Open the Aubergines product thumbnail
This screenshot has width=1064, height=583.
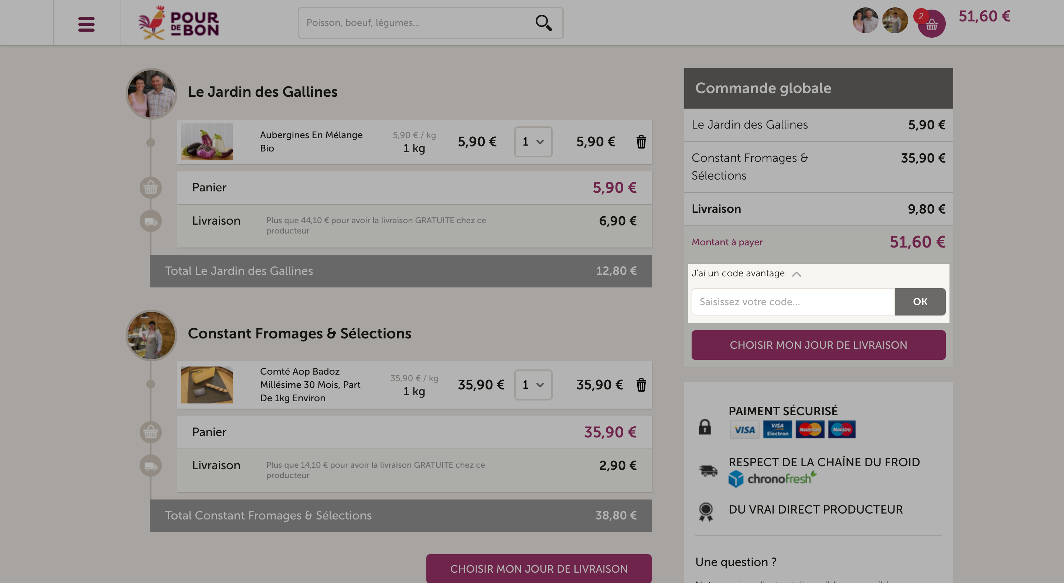pos(207,142)
